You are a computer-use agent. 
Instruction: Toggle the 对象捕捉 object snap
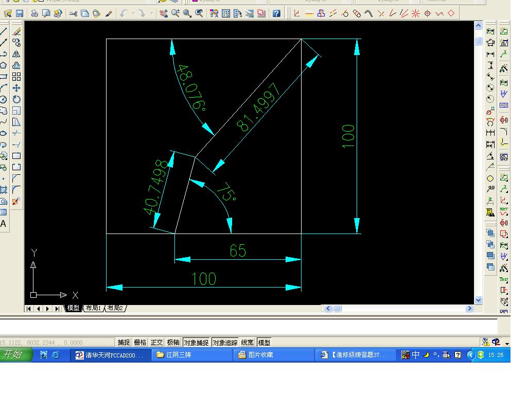(196, 342)
